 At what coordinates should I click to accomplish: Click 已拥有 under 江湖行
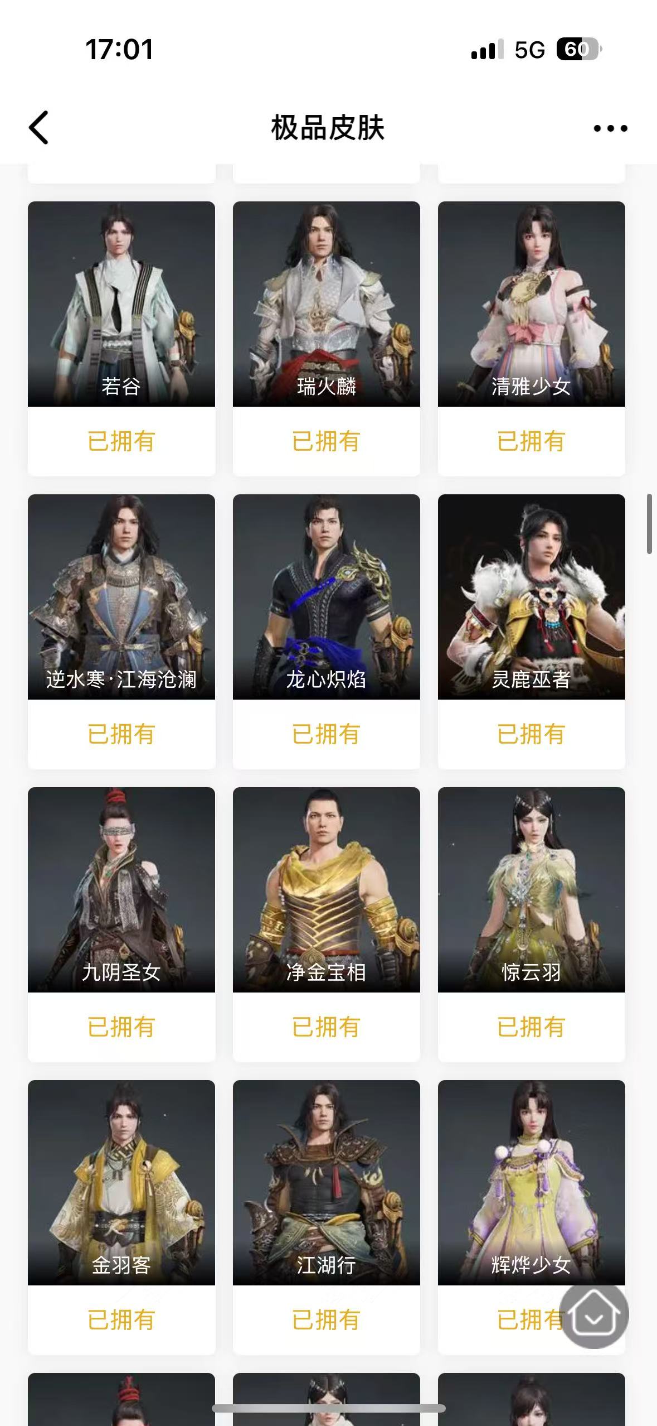(x=327, y=1320)
